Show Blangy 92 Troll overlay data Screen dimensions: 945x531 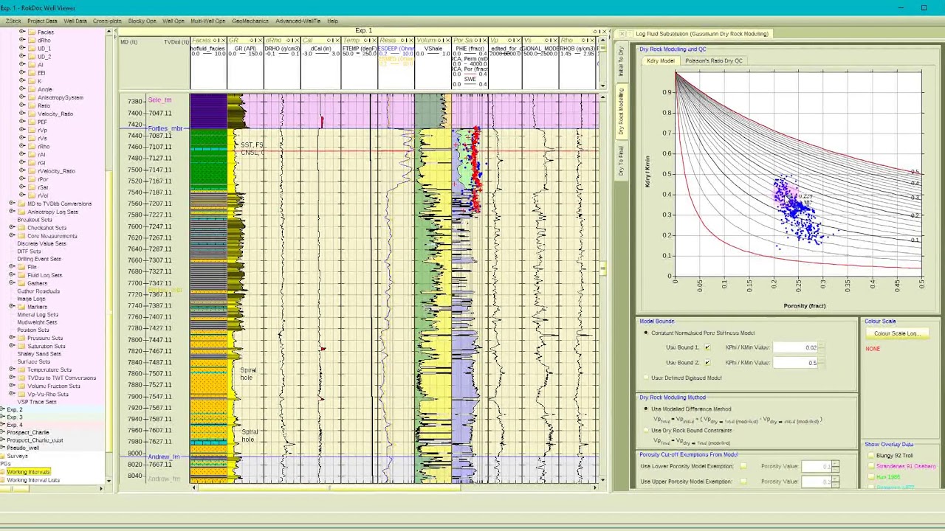pyautogui.click(x=871, y=456)
